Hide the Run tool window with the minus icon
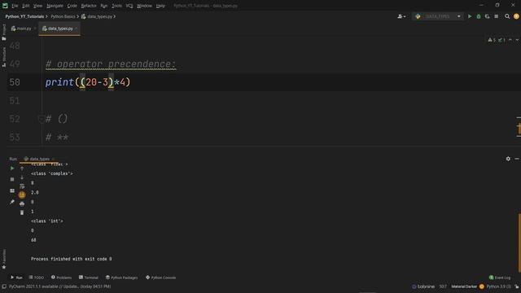521x293 pixels. tap(517, 159)
